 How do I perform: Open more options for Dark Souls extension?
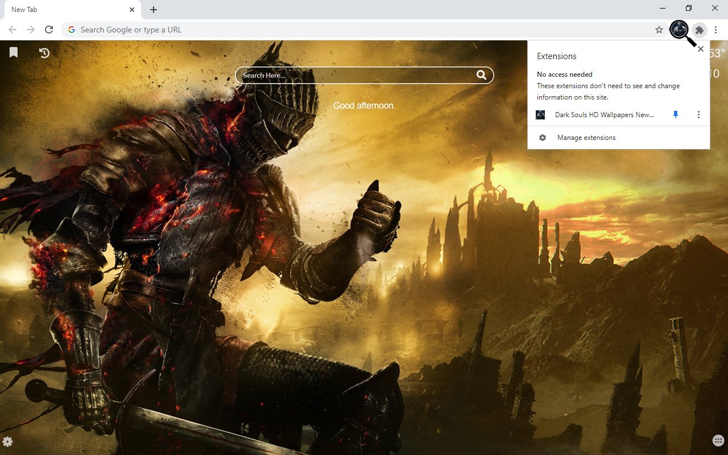698,115
